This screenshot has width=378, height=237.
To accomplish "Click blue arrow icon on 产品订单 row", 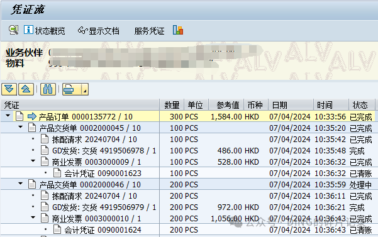I will point(32,116).
